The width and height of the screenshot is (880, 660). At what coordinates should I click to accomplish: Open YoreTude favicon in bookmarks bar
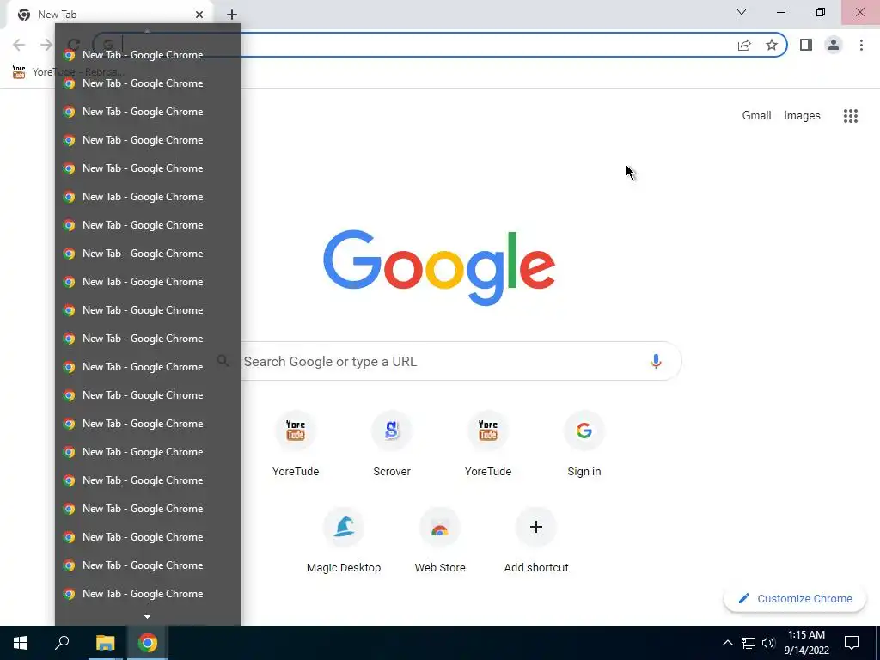click(19, 72)
